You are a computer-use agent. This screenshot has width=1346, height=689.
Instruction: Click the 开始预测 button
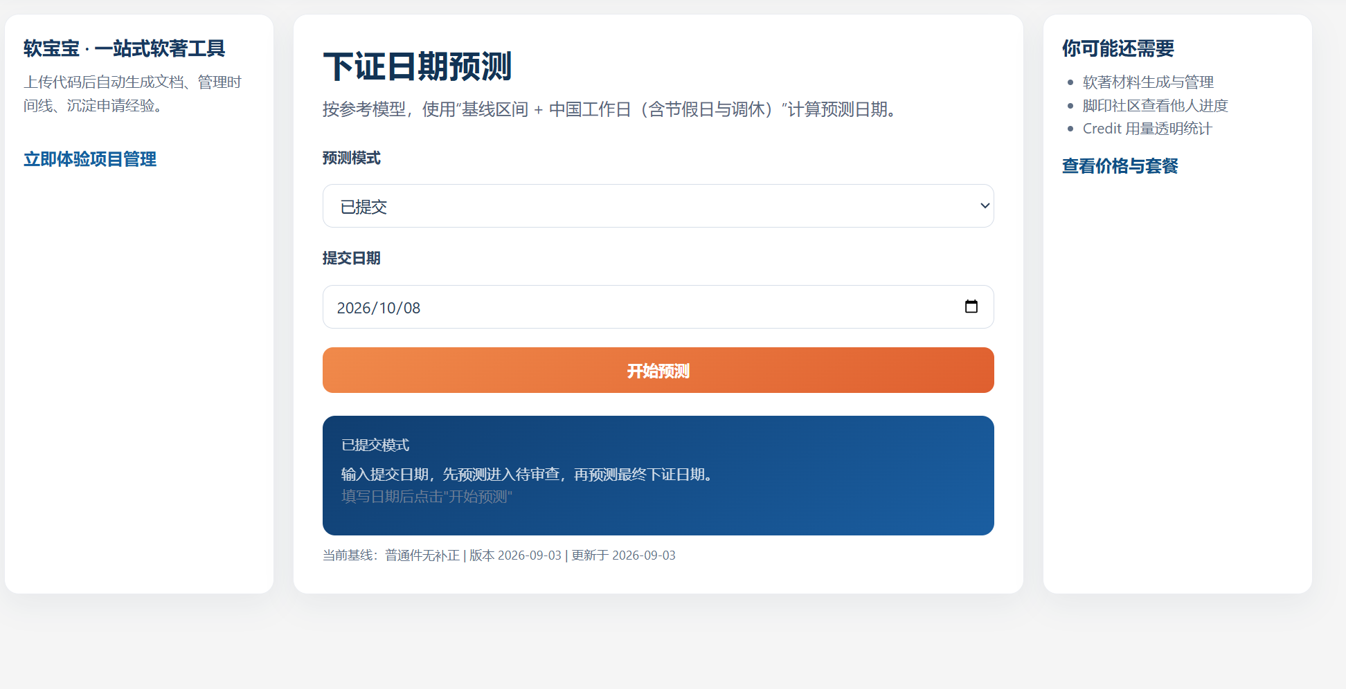pyautogui.click(x=658, y=370)
